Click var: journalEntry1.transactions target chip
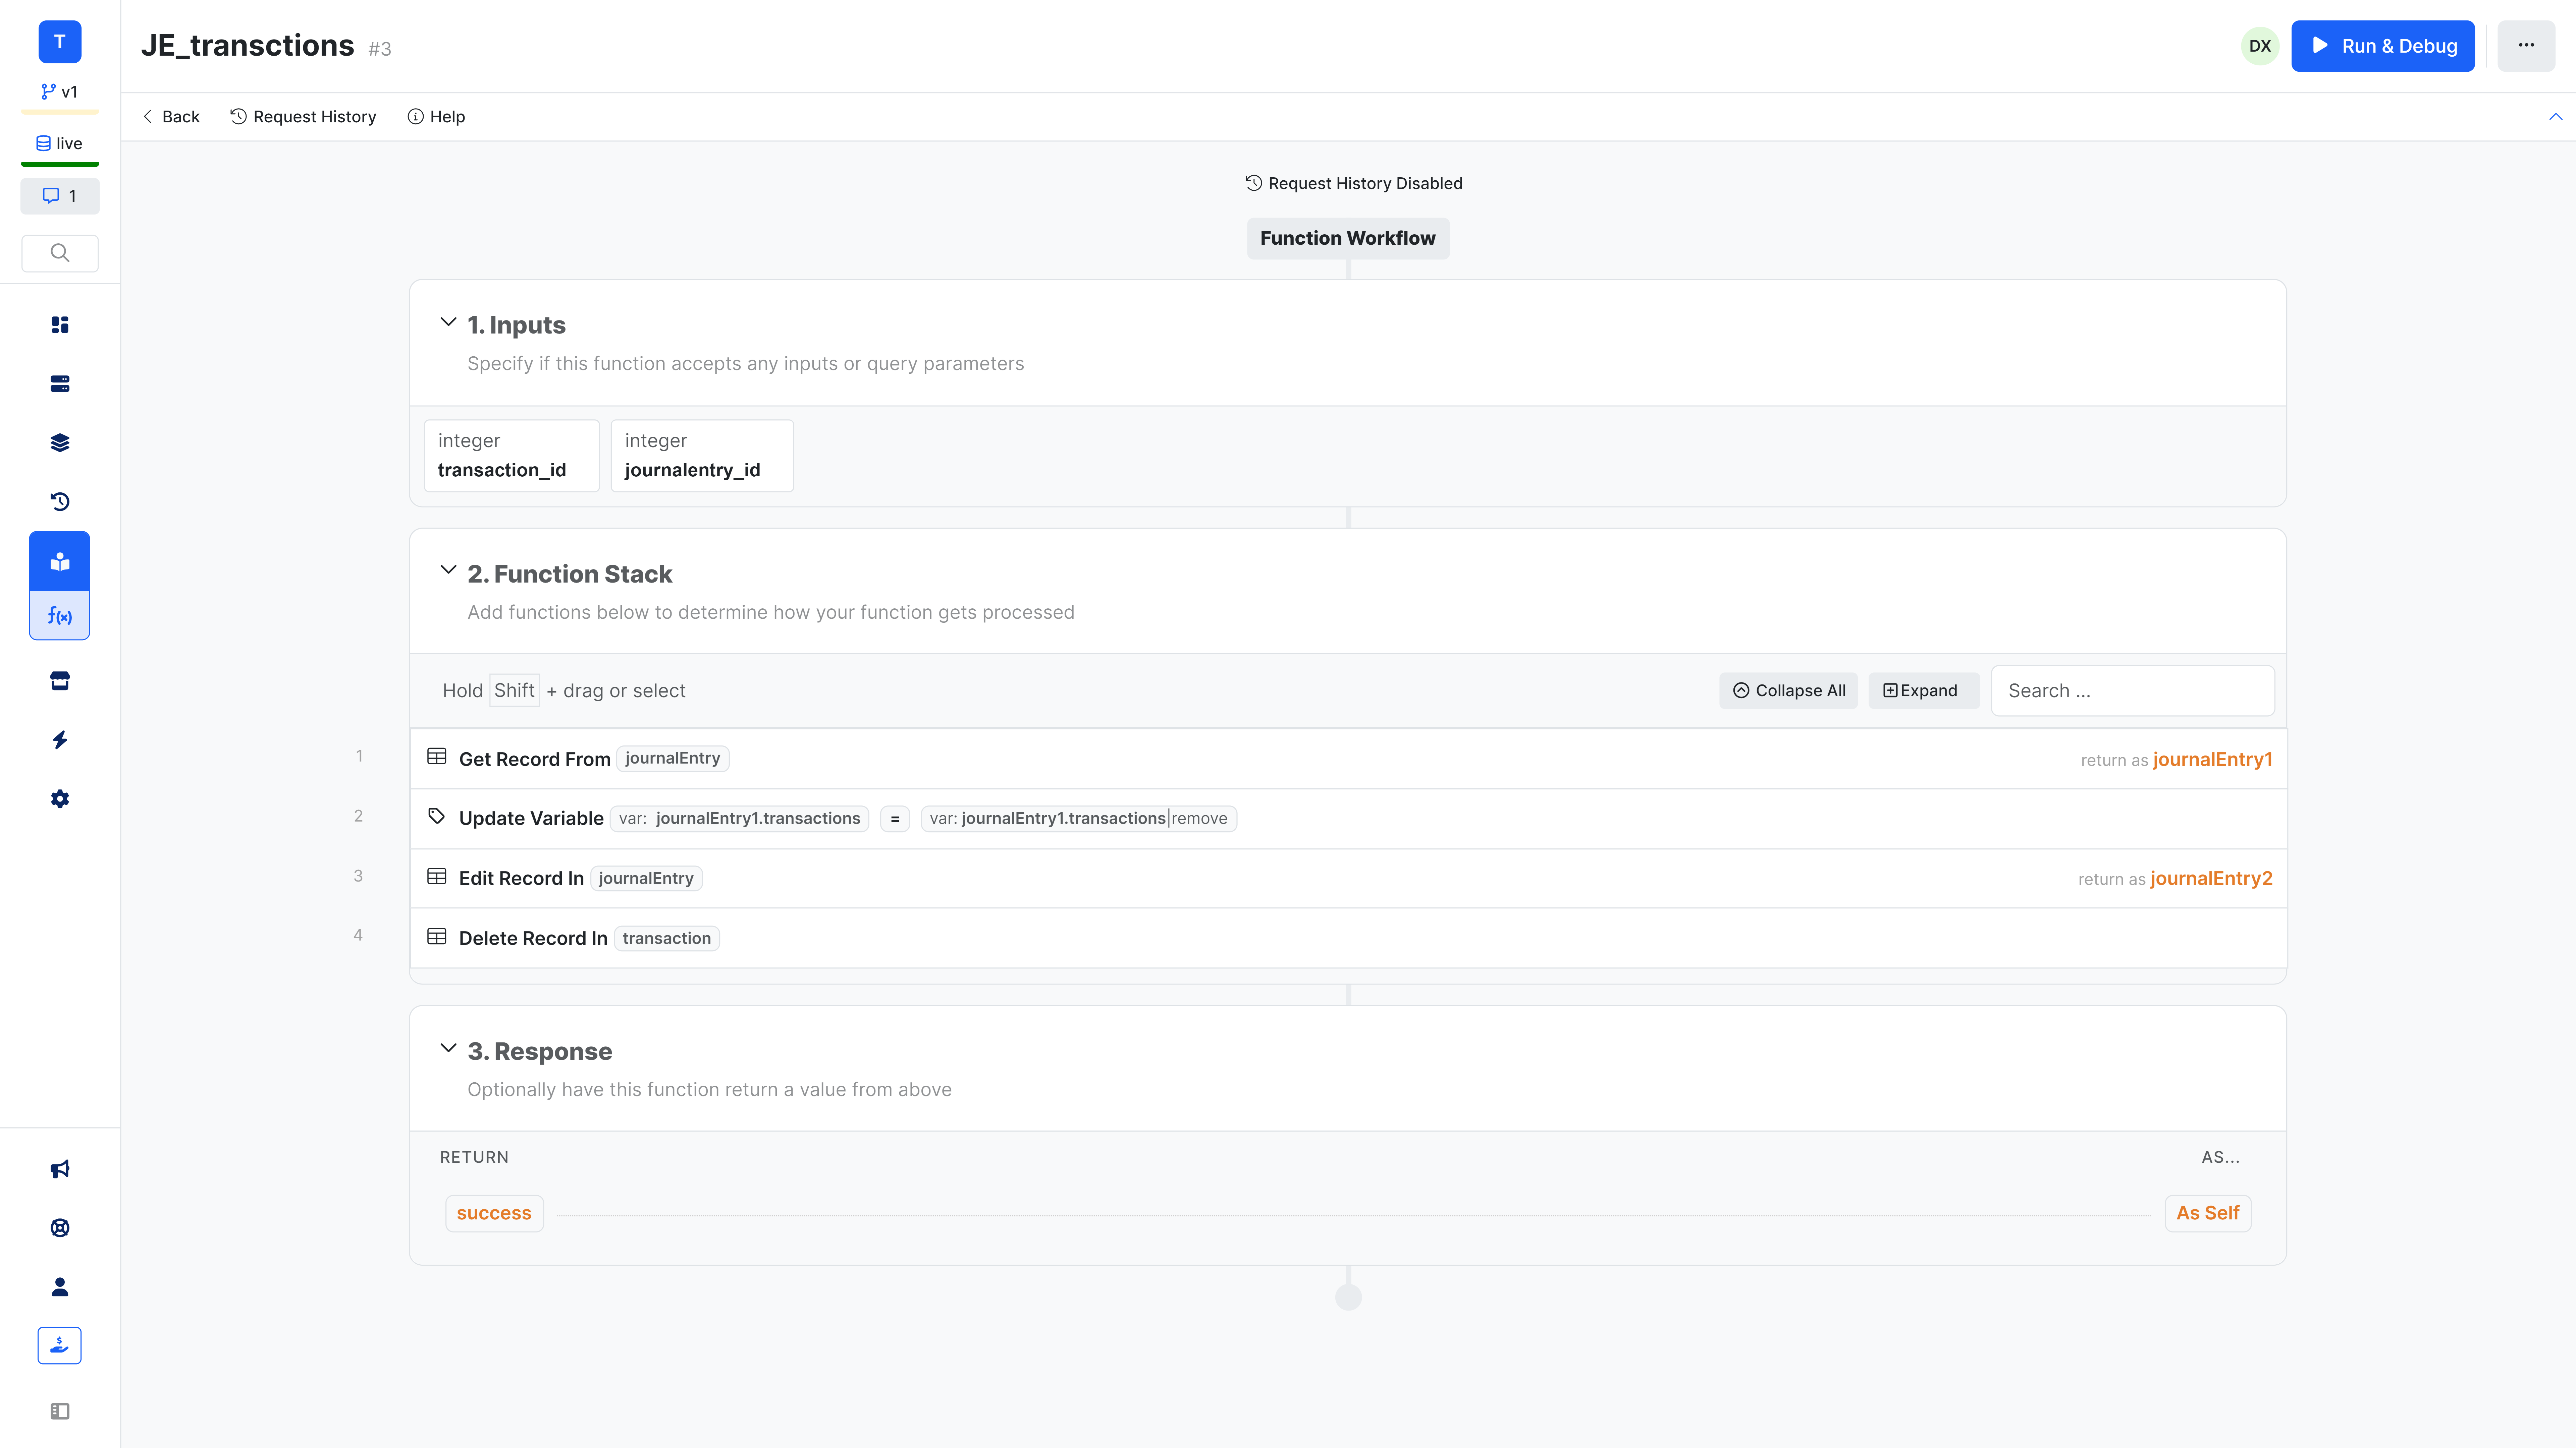The image size is (2576, 1448). coord(739,819)
